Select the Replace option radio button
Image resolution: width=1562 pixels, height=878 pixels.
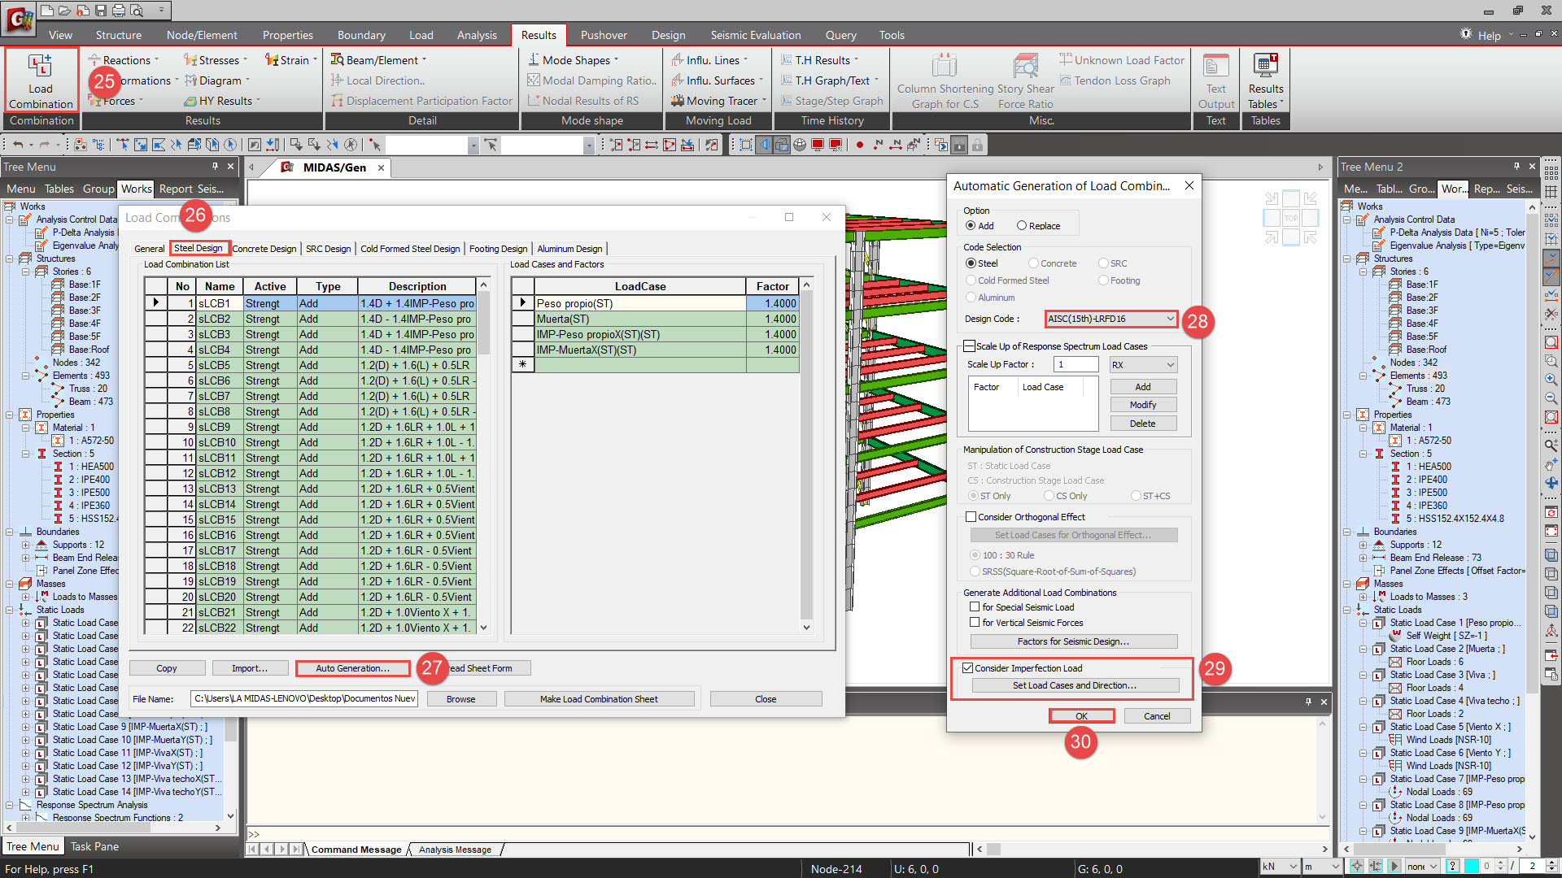1022,226
